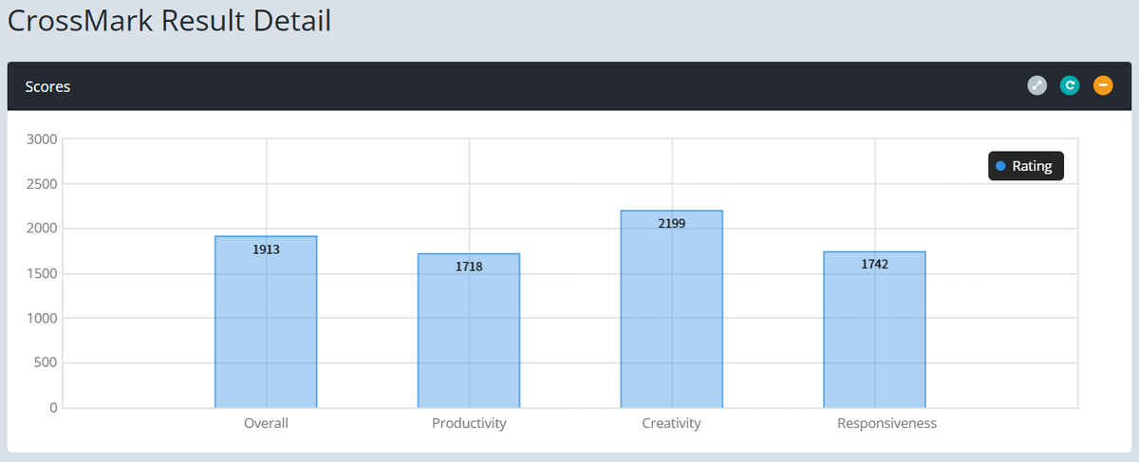This screenshot has height=462, width=1139.
Task: Click the CrossMark Result Detail heading
Action: click(x=169, y=21)
